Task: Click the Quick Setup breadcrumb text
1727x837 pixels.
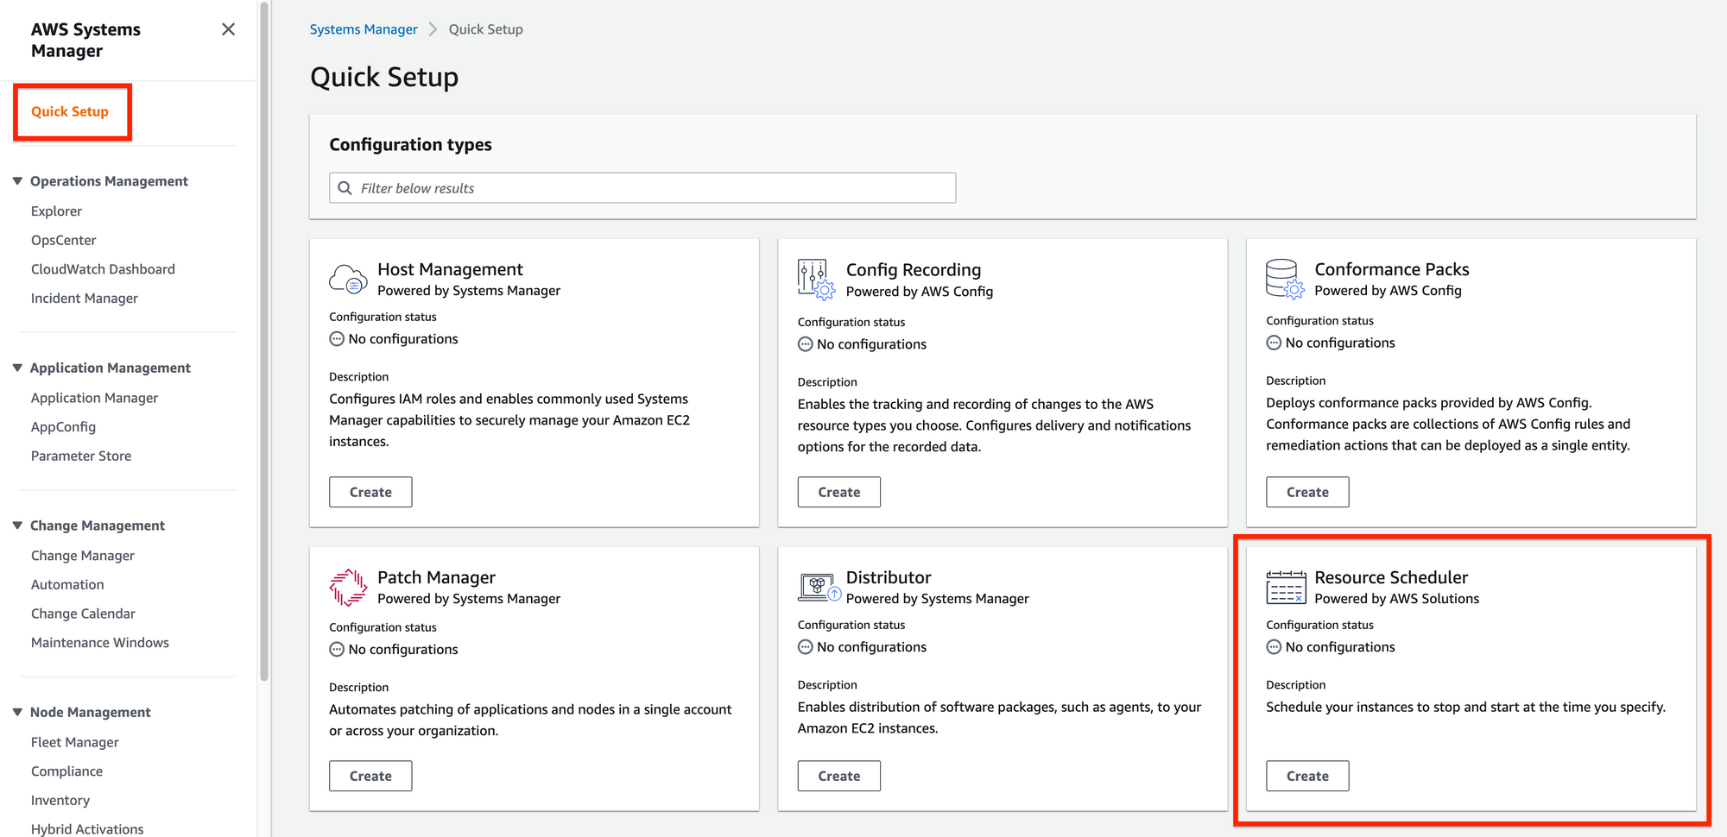Action: coord(486,29)
